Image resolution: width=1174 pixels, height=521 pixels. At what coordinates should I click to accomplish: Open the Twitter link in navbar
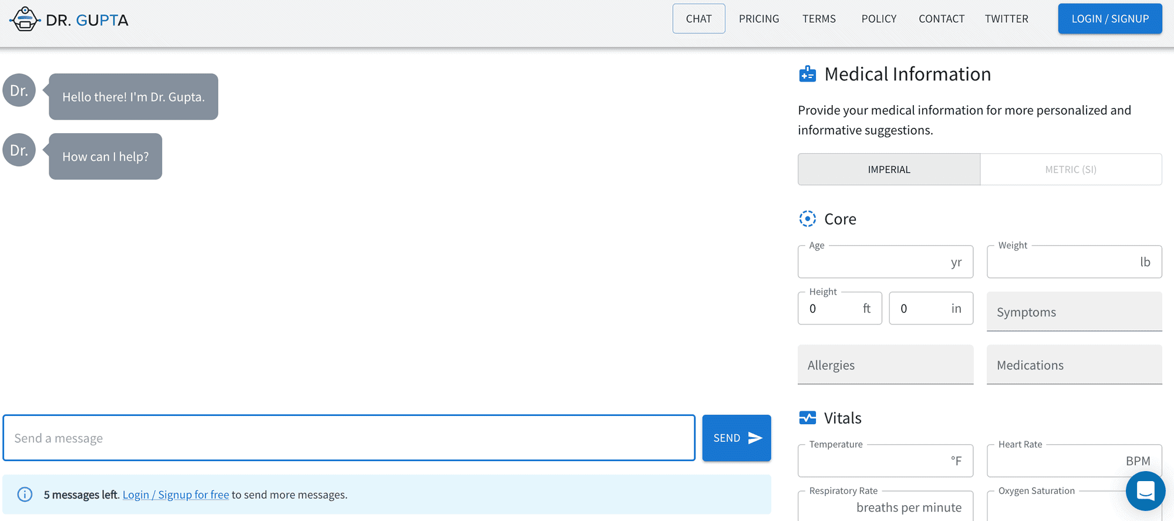click(1007, 19)
